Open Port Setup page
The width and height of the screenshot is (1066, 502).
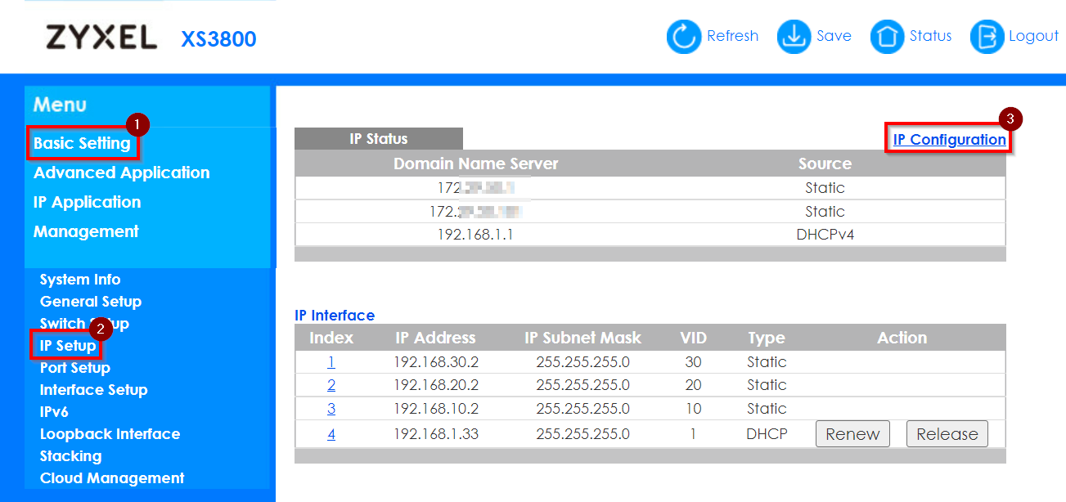(74, 368)
